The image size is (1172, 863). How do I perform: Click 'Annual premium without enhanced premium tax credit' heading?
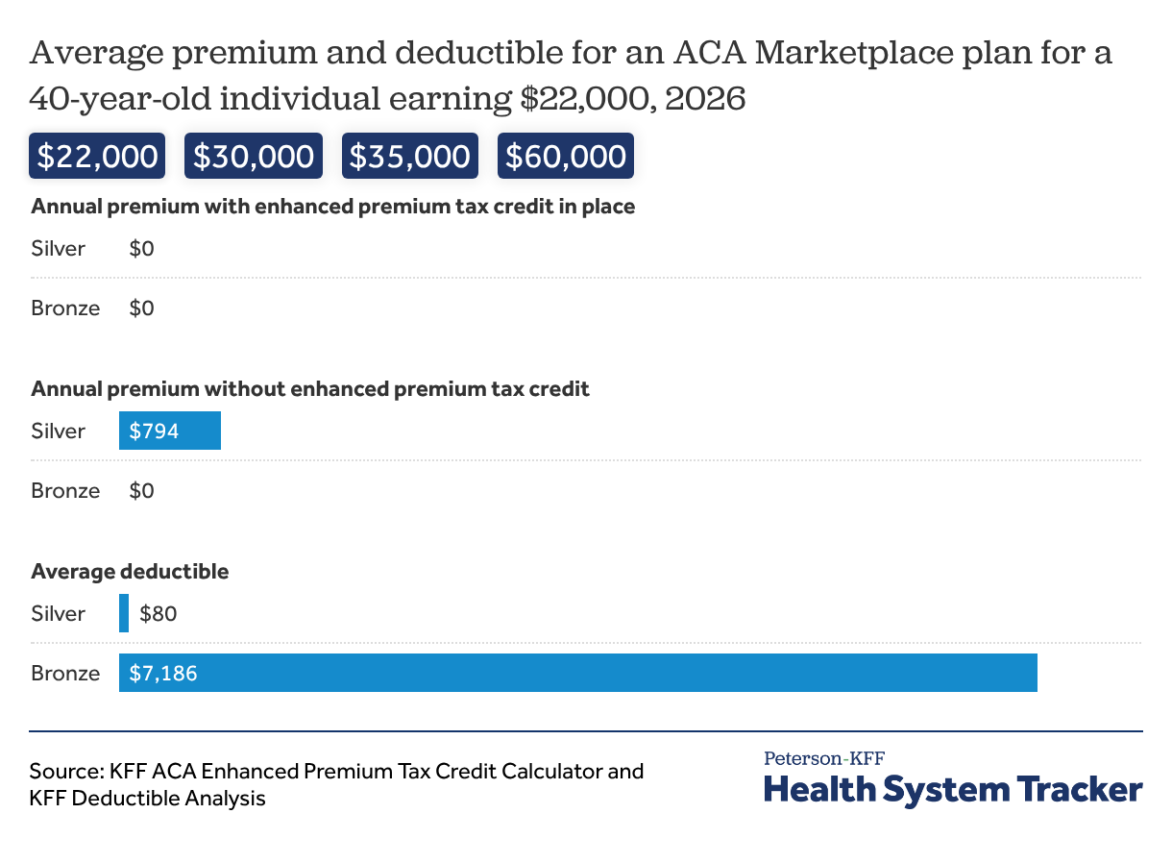pyautogui.click(x=310, y=389)
